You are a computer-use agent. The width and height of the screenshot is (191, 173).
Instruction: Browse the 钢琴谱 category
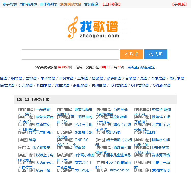coord(17,78)
